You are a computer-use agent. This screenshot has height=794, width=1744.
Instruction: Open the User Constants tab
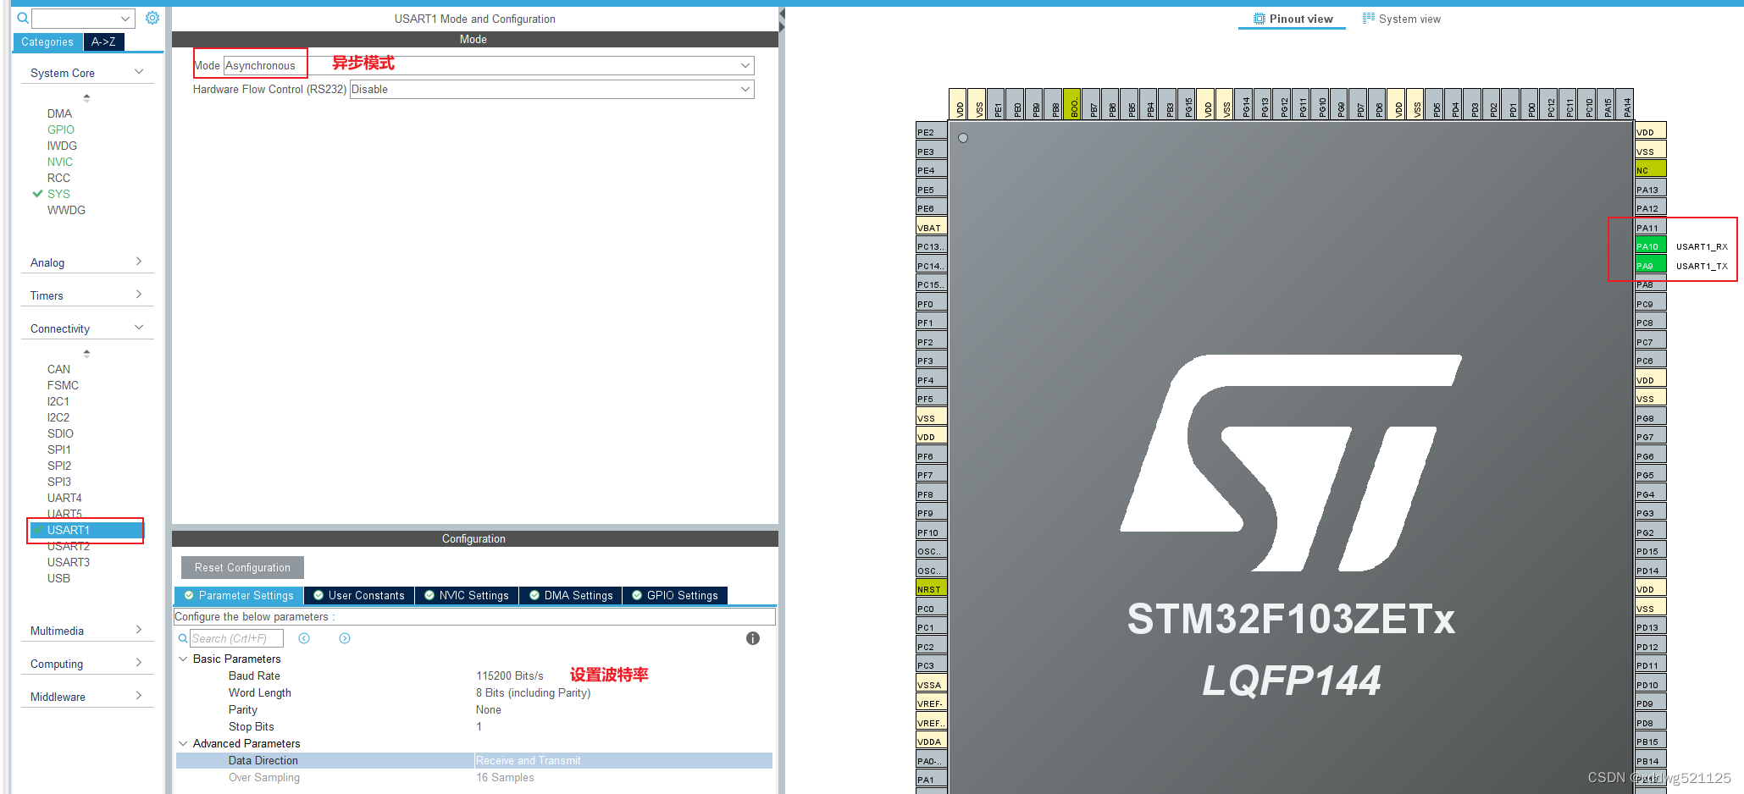[359, 595]
